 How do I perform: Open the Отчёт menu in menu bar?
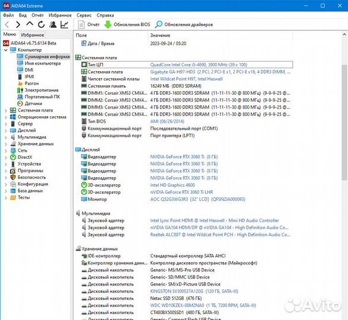pyautogui.click(x=37, y=15)
